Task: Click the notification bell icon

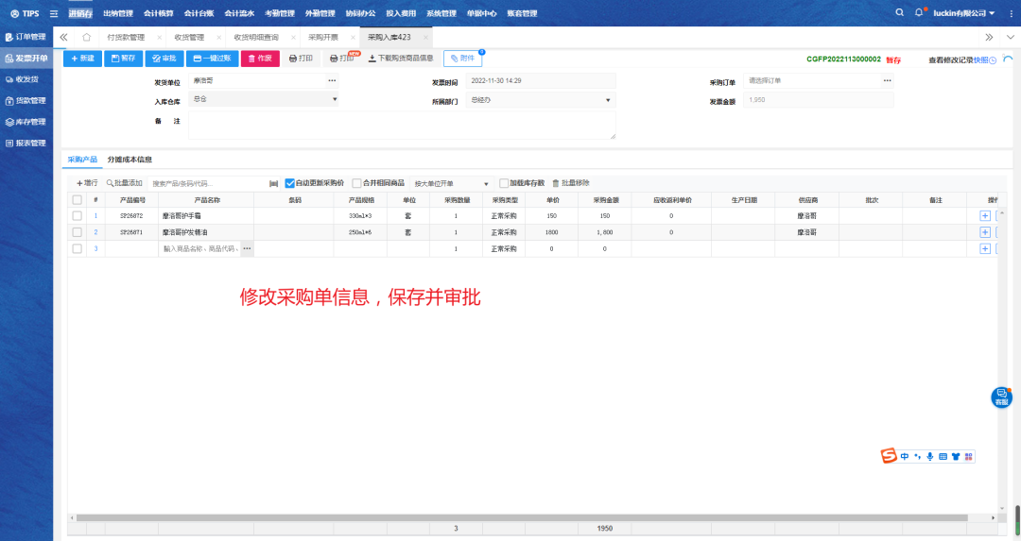Action: [x=919, y=13]
